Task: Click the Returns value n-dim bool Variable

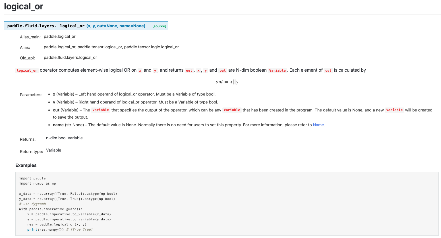Action: click(64, 138)
